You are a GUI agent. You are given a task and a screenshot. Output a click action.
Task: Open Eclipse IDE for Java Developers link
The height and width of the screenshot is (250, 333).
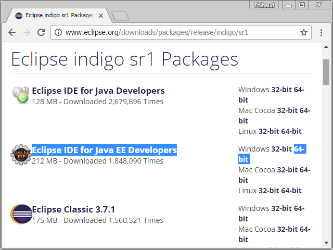98,91
